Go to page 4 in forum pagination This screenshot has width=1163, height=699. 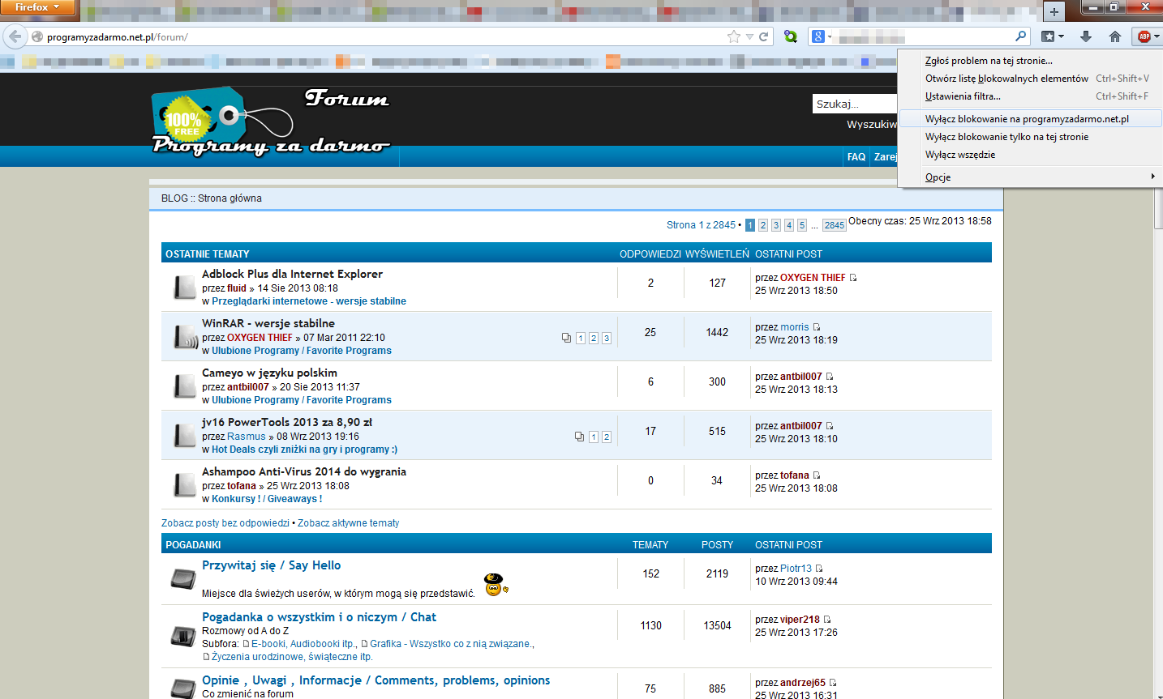pos(788,225)
